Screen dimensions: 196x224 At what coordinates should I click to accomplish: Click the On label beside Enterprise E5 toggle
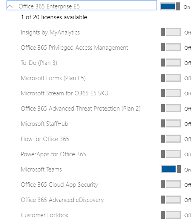pyautogui.click(x=187, y=7)
